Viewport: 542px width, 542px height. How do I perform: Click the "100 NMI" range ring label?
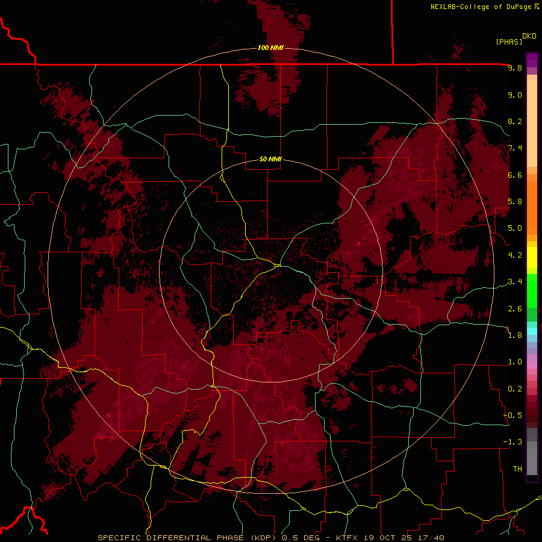(270, 48)
